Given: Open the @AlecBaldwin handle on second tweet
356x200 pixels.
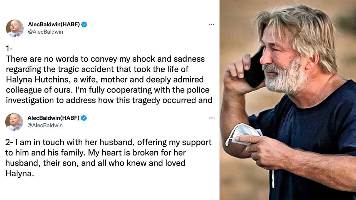Looking at the screenshot, I should click(x=45, y=126).
